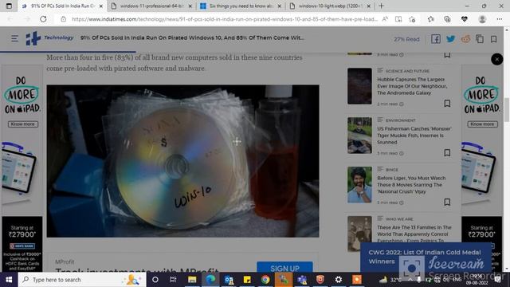Open File Explorer from taskbar
Image resolution: width=510 pixels, height=287 pixels.
coord(192,280)
